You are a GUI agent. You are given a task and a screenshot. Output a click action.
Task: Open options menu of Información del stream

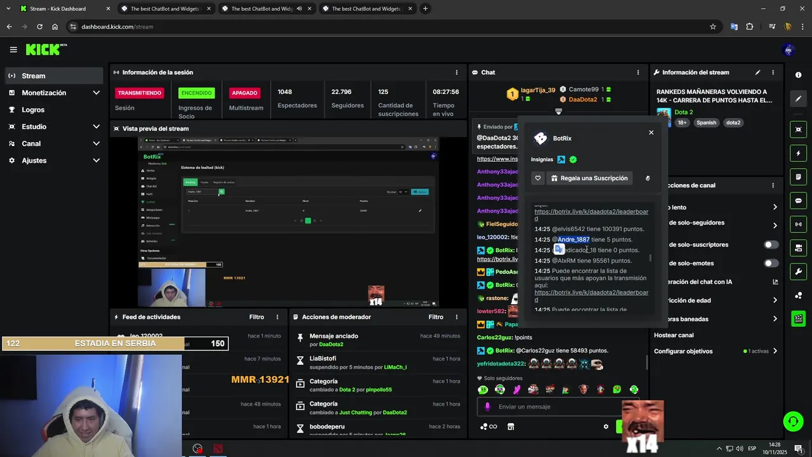pos(773,72)
